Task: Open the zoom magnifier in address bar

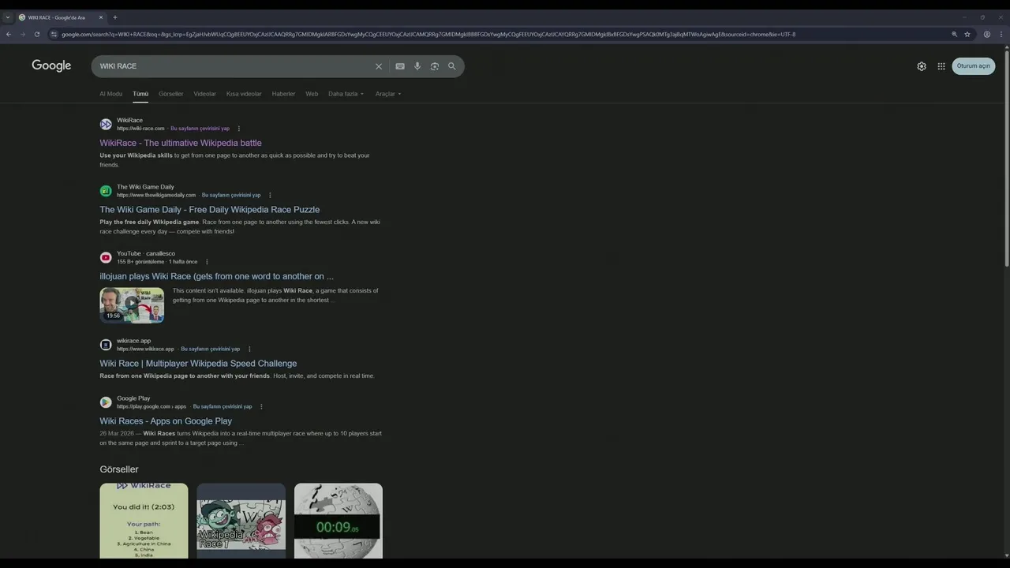Action: 954,34
